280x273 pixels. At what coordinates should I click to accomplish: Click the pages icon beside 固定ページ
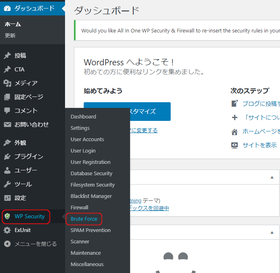[x=7, y=97]
